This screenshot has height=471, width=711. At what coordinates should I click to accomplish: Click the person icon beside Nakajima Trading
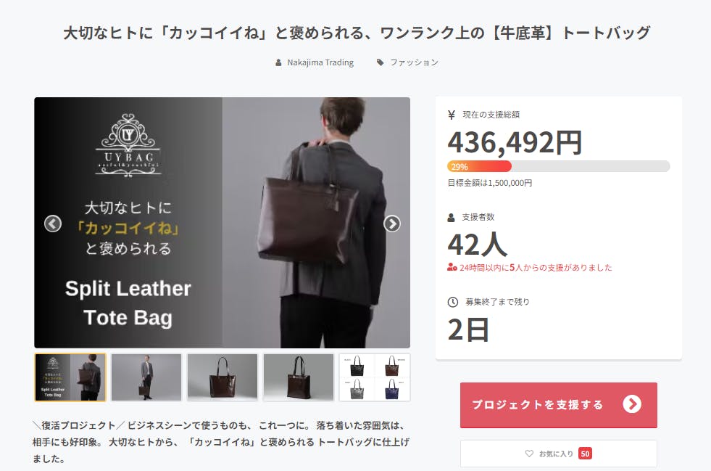(x=278, y=62)
